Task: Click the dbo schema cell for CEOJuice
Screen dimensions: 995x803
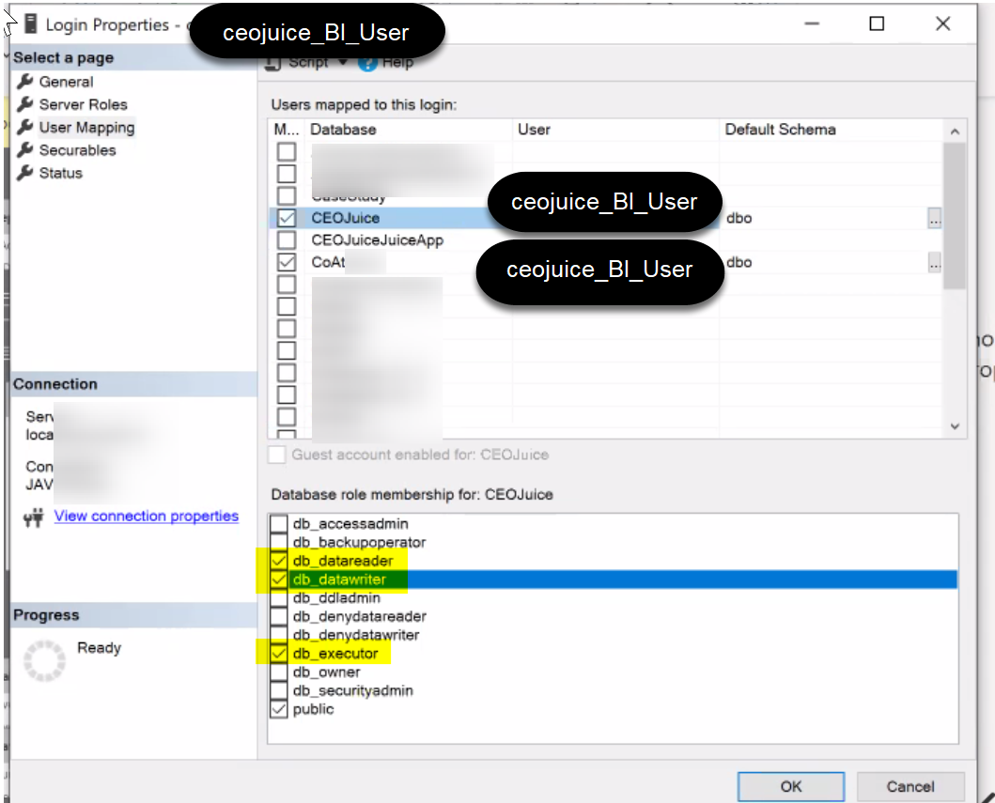Action: [x=739, y=218]
